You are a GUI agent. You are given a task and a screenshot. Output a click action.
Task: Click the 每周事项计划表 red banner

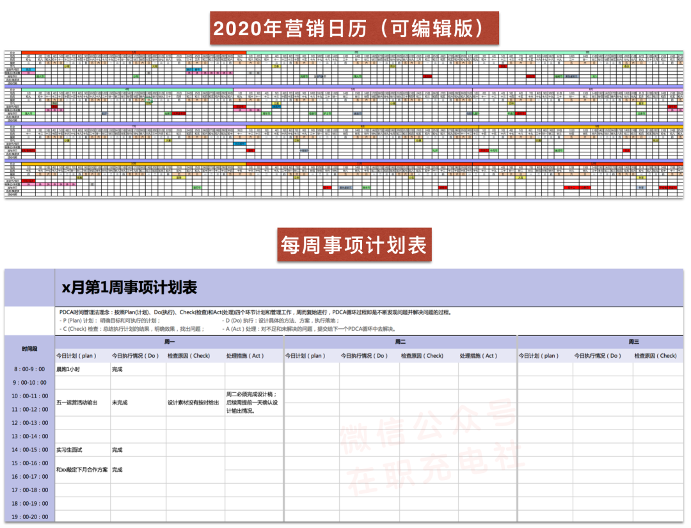(x=354, y=244)
